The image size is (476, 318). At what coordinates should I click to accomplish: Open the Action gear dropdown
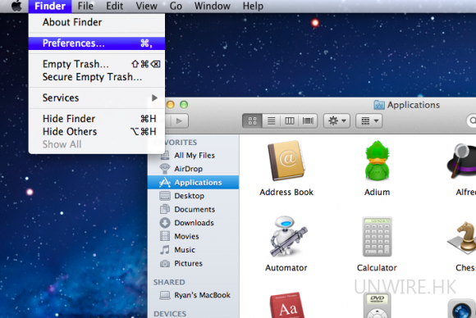336,121
